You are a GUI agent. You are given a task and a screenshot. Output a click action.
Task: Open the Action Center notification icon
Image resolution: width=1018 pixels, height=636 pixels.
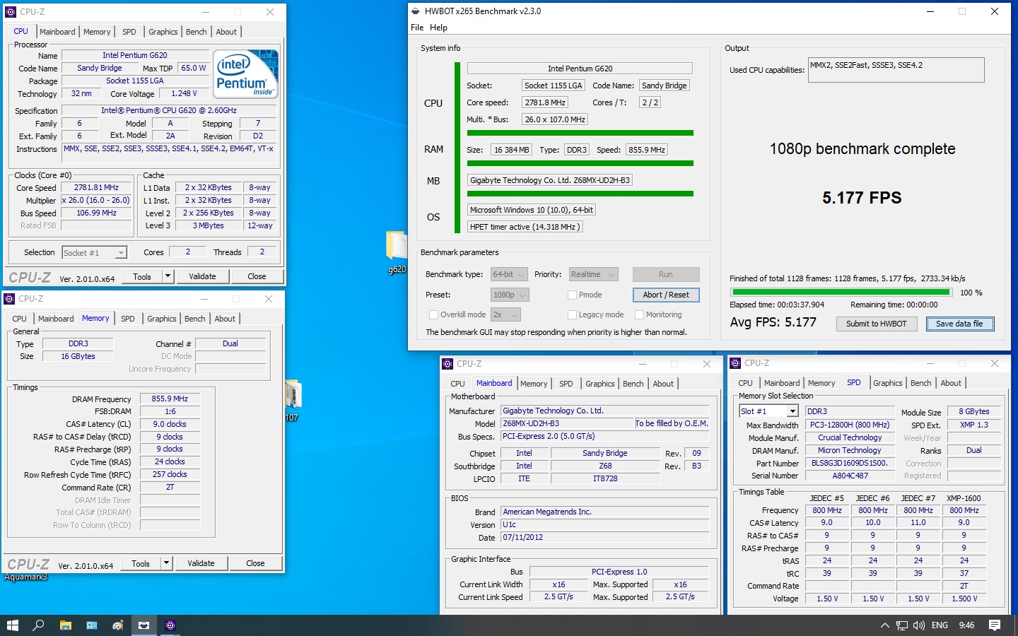click(995, 625)
